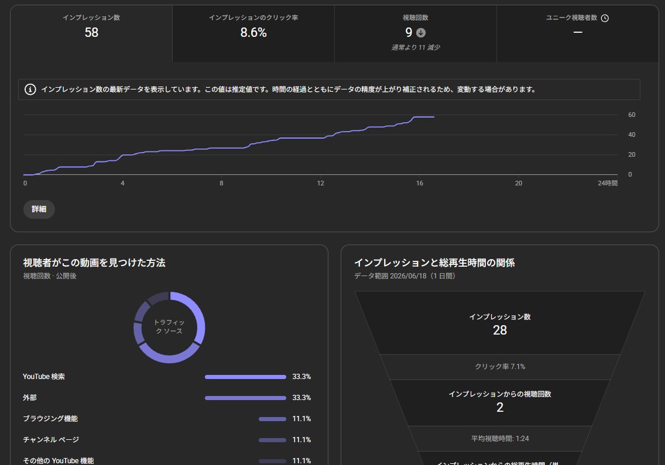Click the end of the impressions line graph
665x465 pixels.
(433, 116)
